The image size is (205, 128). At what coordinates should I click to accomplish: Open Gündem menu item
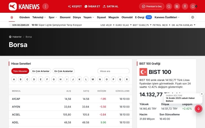[x=24, y=17]
